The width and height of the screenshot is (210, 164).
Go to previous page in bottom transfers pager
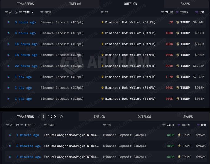pyautogui.click(x=39, y=117)
